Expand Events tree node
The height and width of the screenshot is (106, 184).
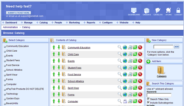pyautogui.click(x=5, y=56)
